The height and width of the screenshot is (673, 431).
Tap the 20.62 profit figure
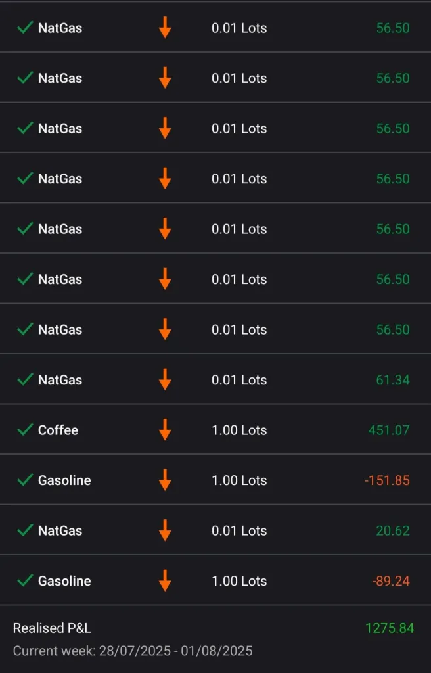(x=393, y=530)
